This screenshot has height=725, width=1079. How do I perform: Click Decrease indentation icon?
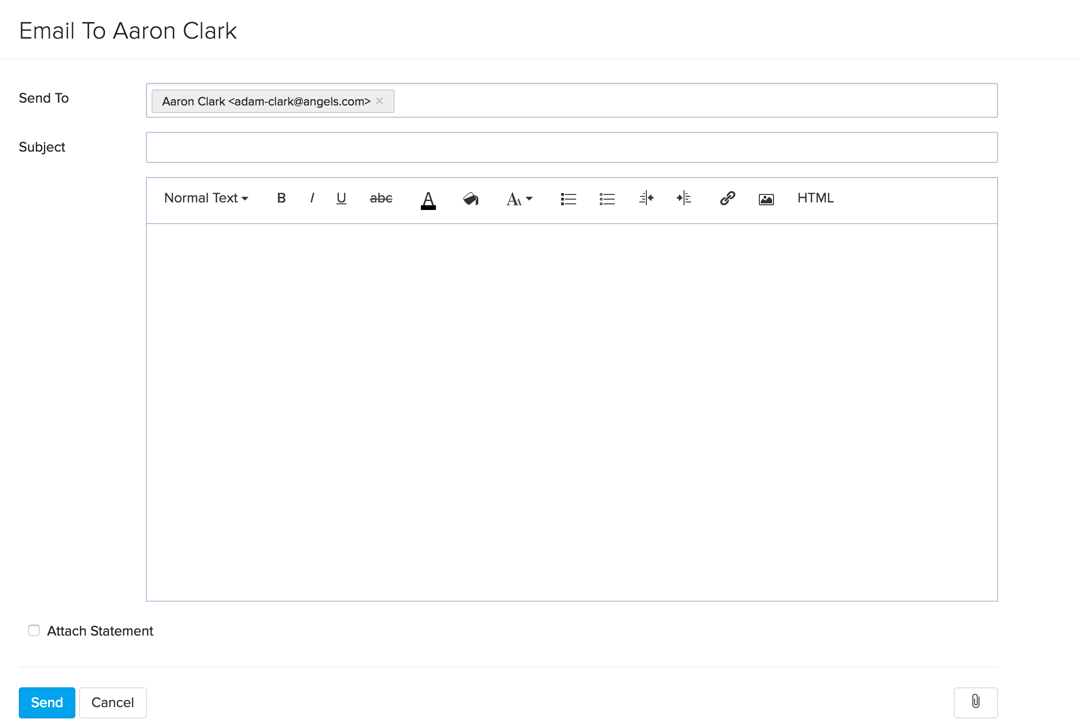(x=645, y=197)
